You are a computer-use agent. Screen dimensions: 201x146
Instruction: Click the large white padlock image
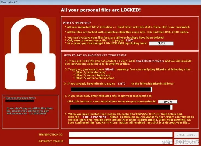pos(30,53)
